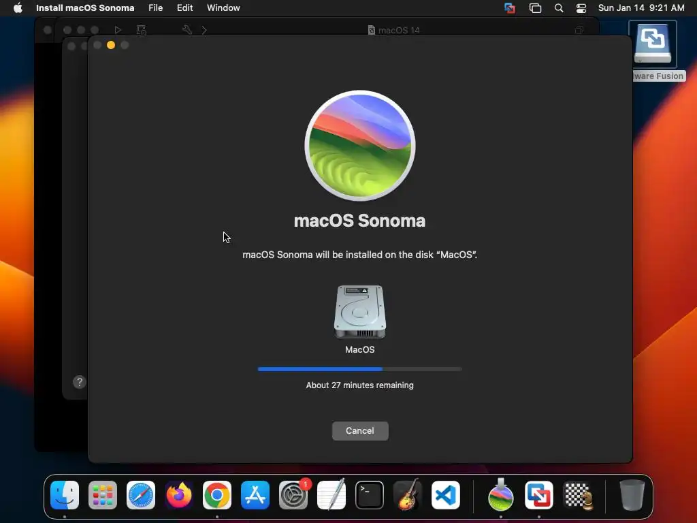Open the Install macOS Sonoma app menu
Screen dimensions: 697x523
click(85, 7)
